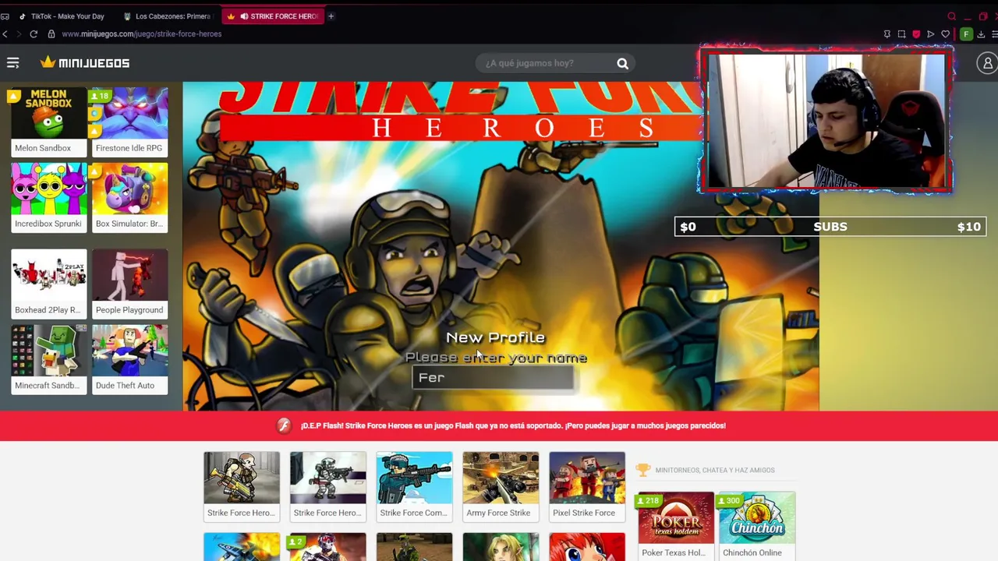Click the Firestone Idle RPG player count badge
The height and width of the screenshot is (561, 998).
(x=100, y=96)
